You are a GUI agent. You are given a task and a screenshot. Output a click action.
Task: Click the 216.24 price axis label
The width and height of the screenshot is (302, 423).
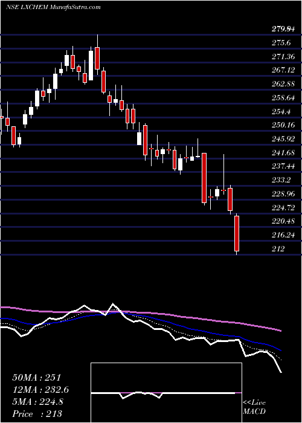[x=283, y=235]
